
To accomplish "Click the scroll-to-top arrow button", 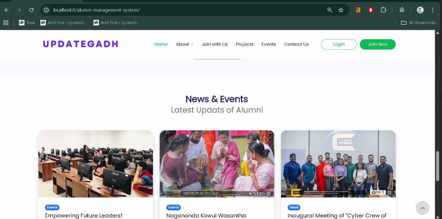I will pos(422,208).
